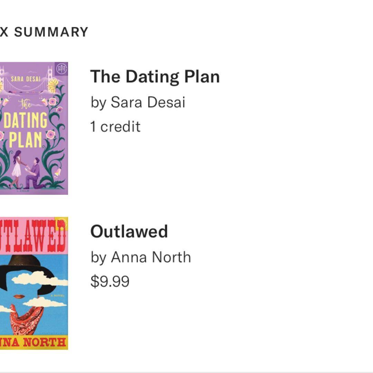Click the author line "by Sara Desai"
The image size is (373, 373).
click(138, 102)
